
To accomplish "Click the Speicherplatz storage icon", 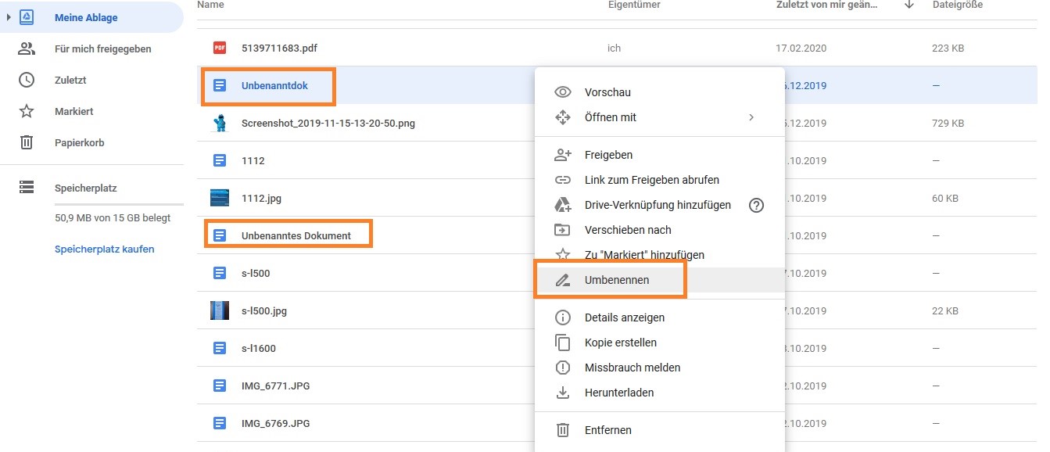I will 27,188.
